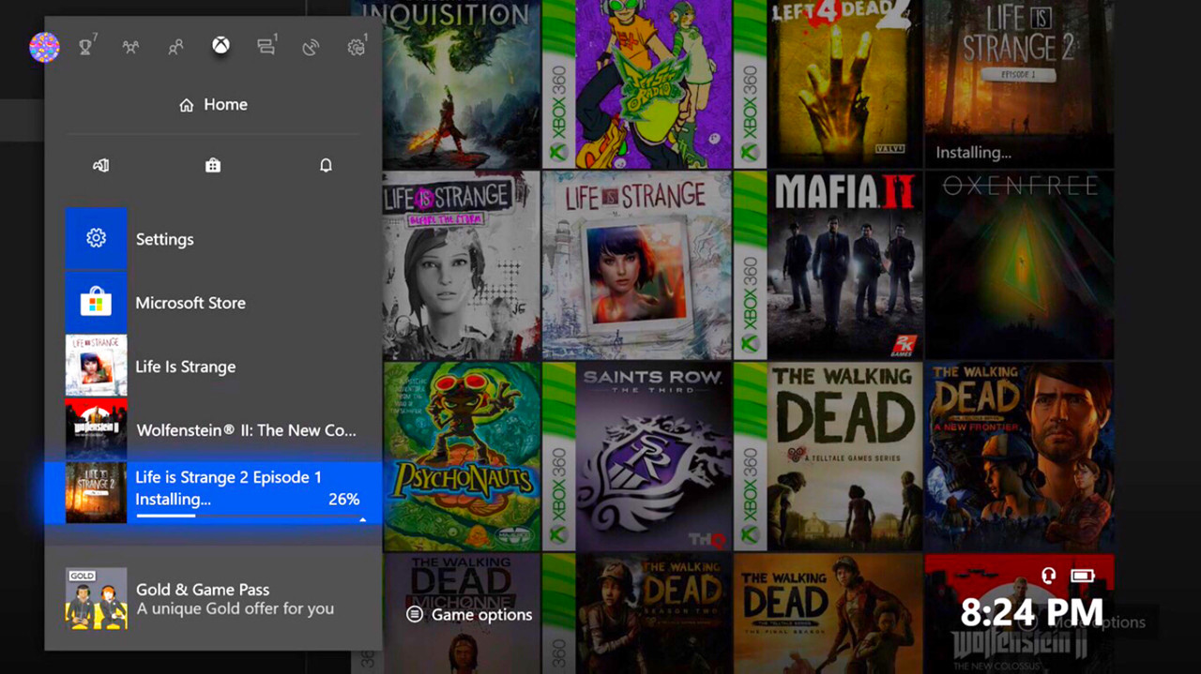Open the Store bag icon shortcut
The width and height of the screenshot is (1201, 674).
(x=213, y=165)
